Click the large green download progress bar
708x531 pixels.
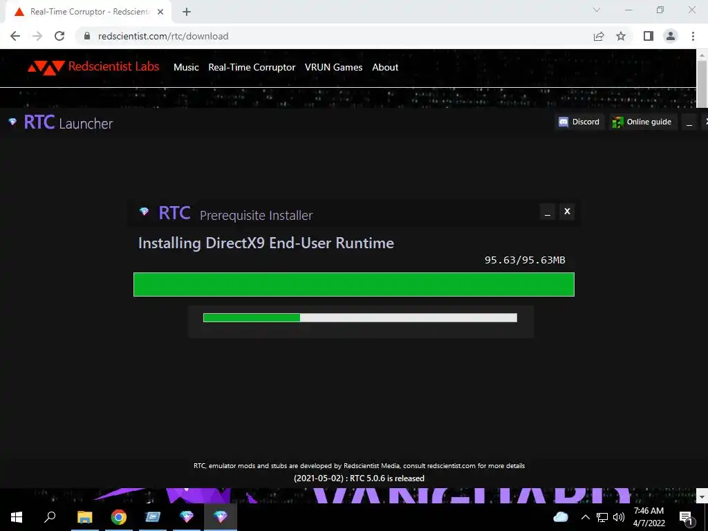[x=353, y=284]
